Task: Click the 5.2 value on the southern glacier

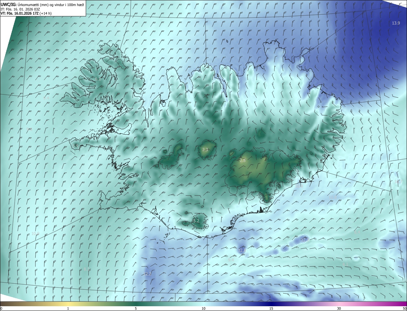Action: pos(196,221)
